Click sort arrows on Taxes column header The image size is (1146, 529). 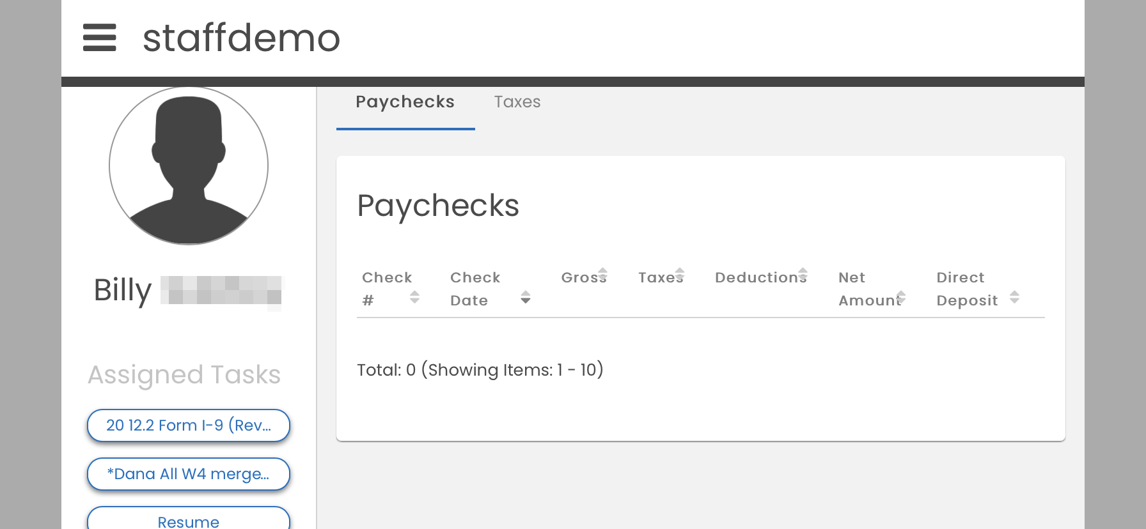point(680,275)
